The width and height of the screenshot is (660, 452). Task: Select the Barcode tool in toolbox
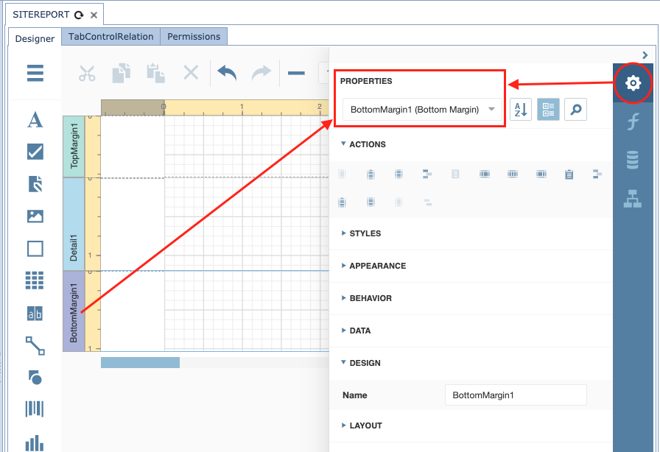pyautogui.click(x=35, y=410)
